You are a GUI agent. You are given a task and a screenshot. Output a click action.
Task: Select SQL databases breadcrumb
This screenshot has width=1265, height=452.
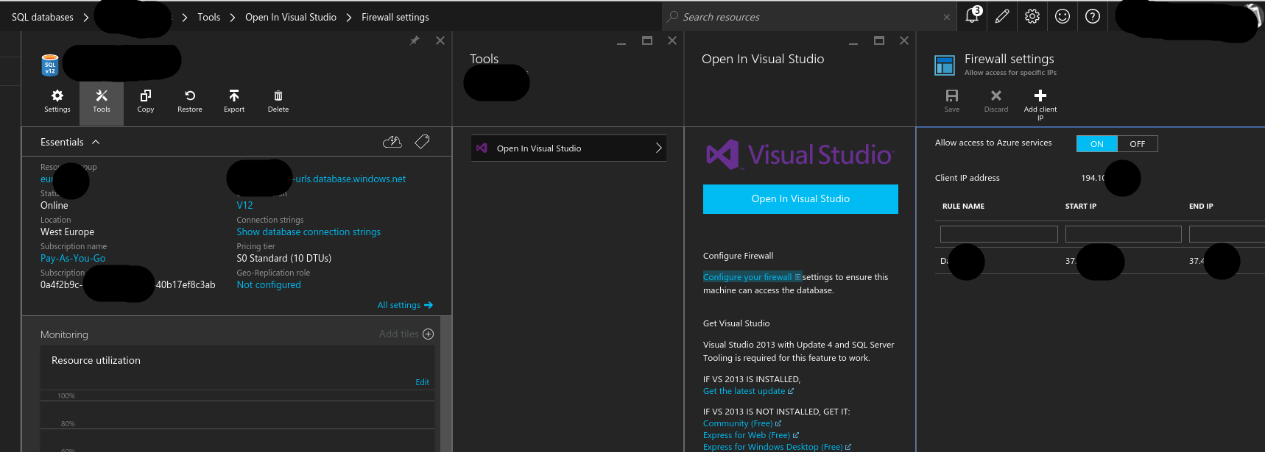pos(43,17)
